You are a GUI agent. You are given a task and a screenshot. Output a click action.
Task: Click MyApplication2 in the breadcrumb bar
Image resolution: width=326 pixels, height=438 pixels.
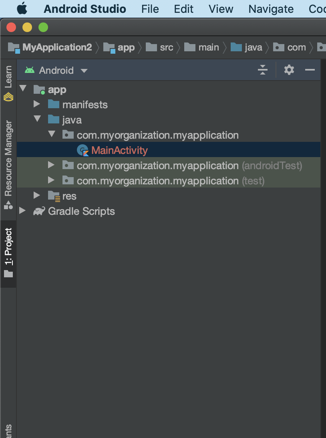click(57, 47)
